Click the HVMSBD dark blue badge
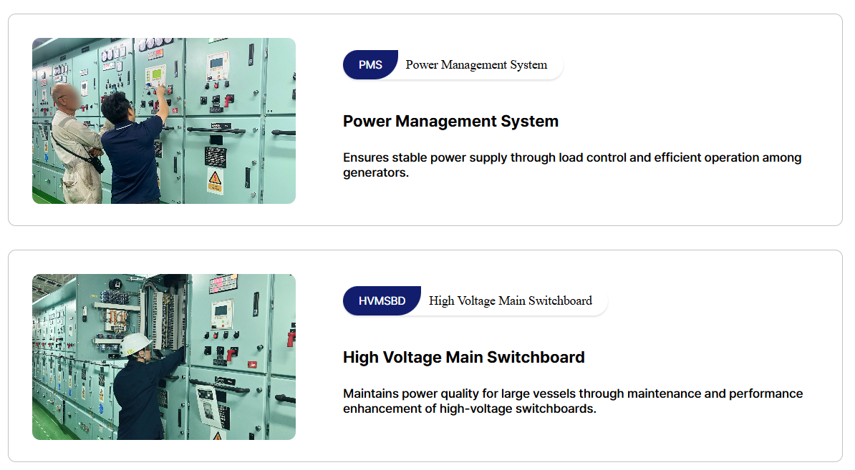The width and height of the screenshot is (855, 470). click(382, 301)
